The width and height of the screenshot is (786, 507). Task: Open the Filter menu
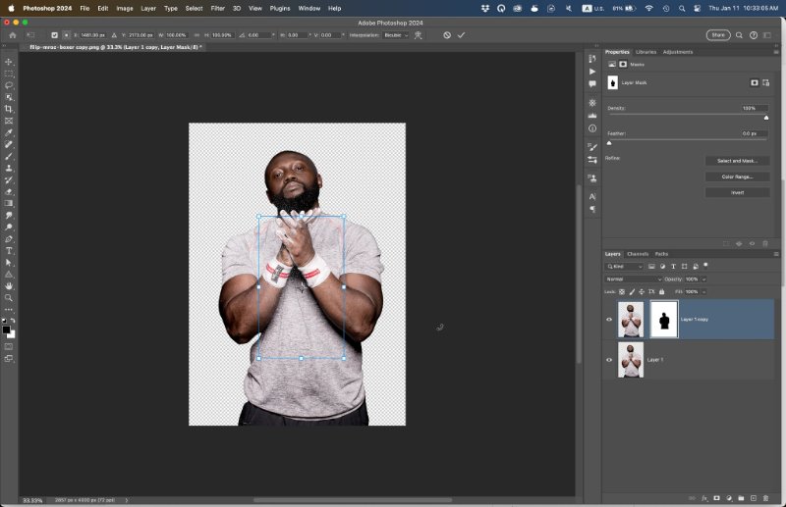[217, 8]
